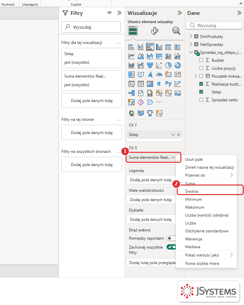Viewport: 244px width, 305px height.
Task: Click the Wyszukaj box in Filtry pane
Action: pyautogui.click(x=91, y=27)
